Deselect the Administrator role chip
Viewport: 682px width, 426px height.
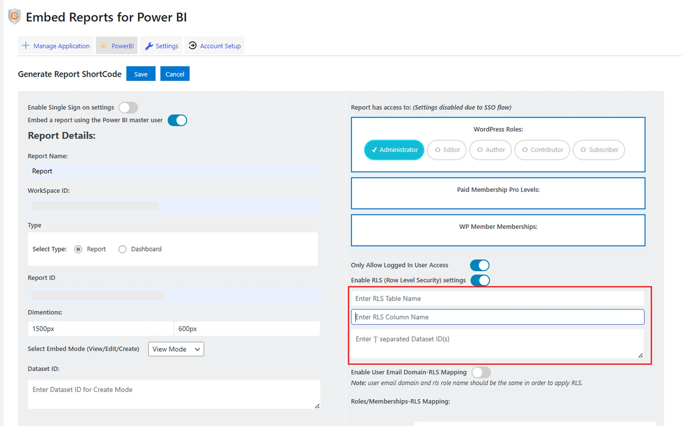pyautogui.click(x=394, y=150)
